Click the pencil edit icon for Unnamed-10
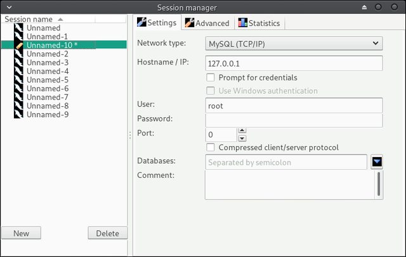 19,46
